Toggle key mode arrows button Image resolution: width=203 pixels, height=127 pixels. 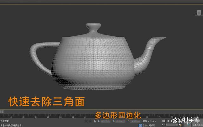click(x=163, y=125)
